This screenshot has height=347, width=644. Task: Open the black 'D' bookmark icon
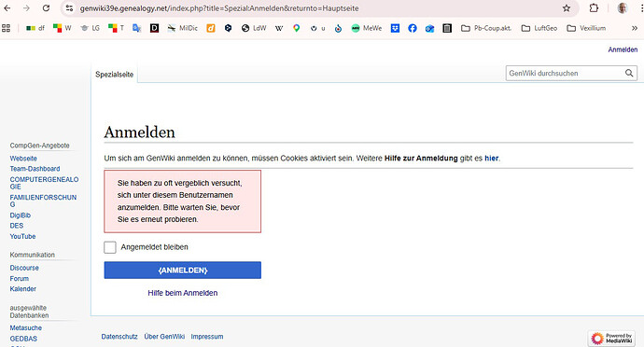[154, 28]
